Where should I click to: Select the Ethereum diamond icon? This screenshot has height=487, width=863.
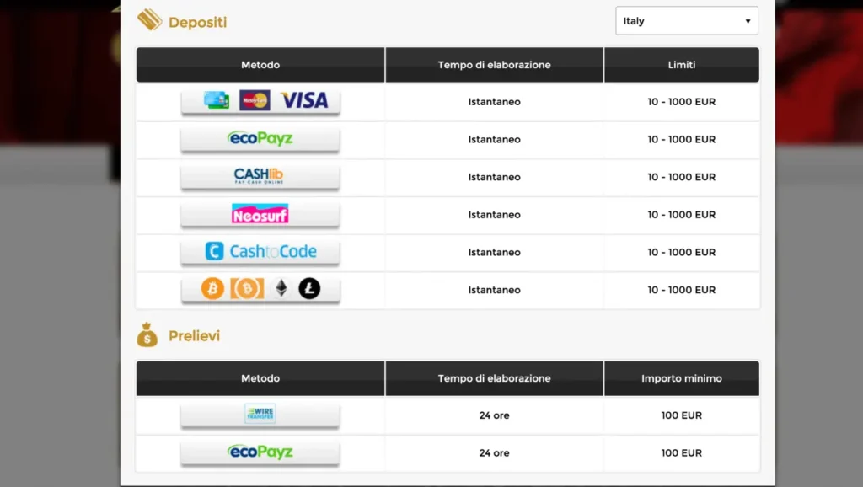click(x=281, y=289)
